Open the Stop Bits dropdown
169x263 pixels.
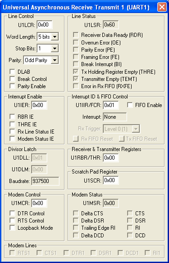[55, 49]
